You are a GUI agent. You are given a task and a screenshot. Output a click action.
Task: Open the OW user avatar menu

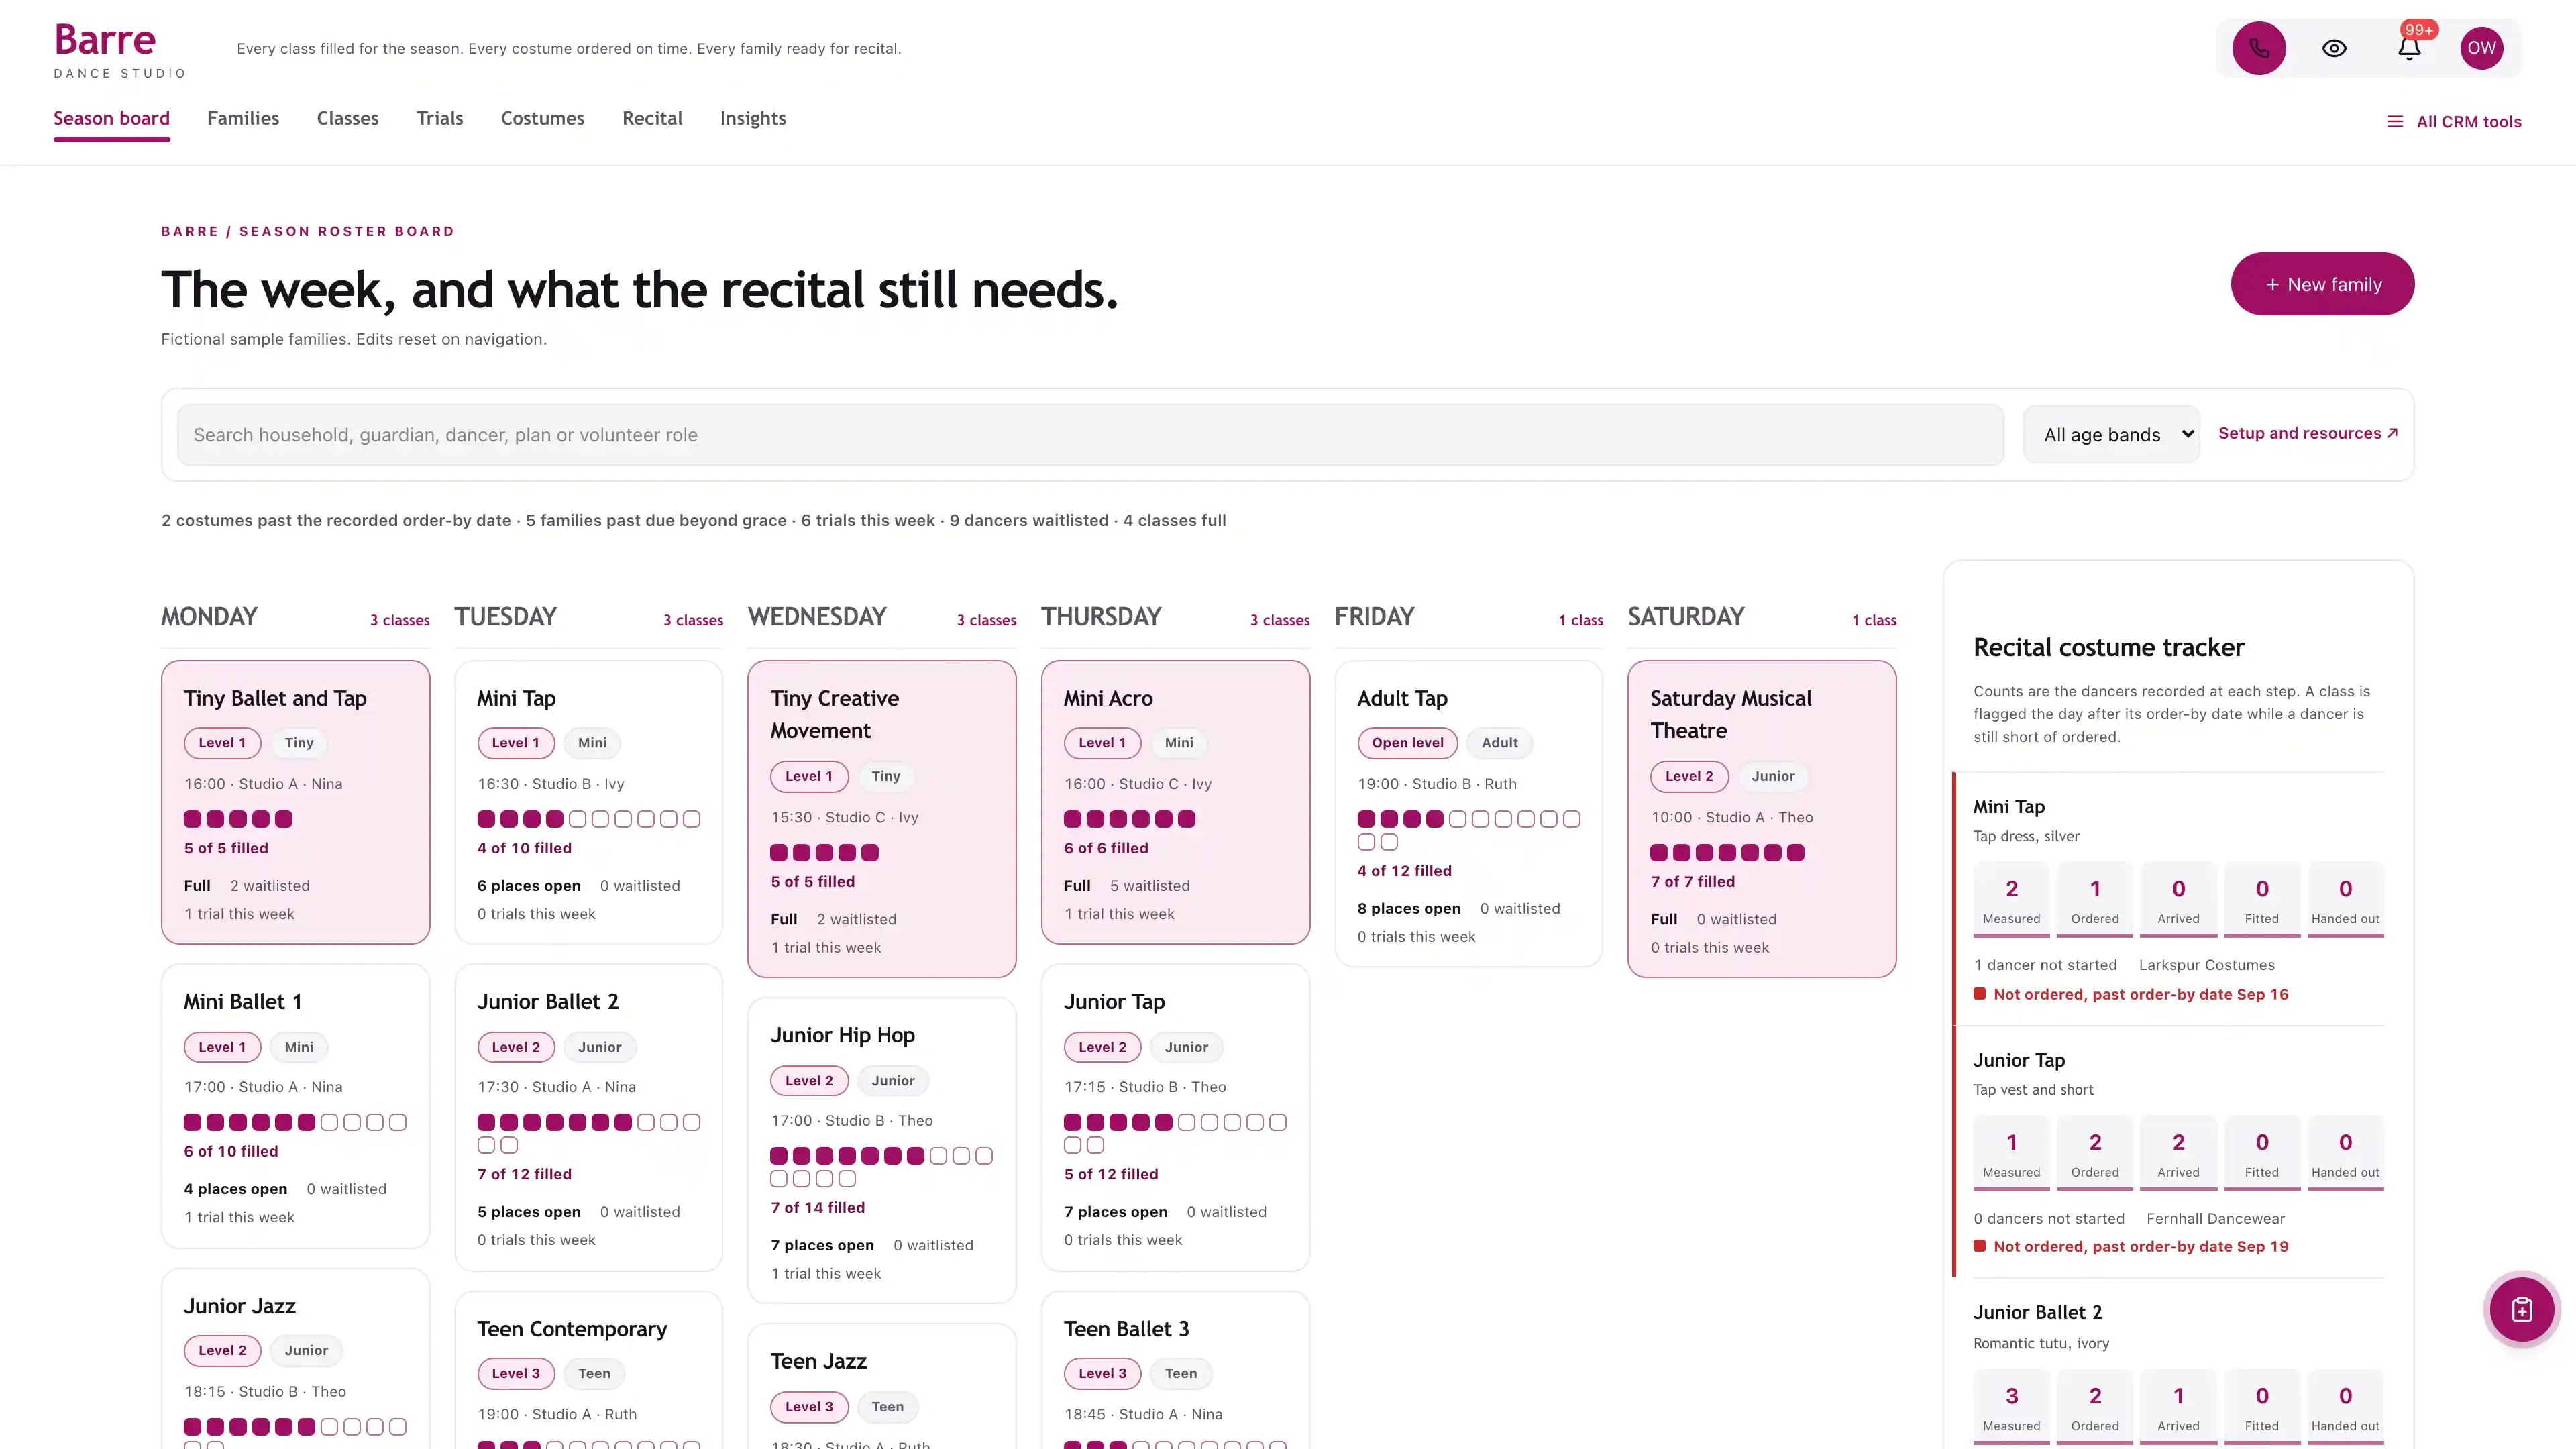(x=2482, y=48)
